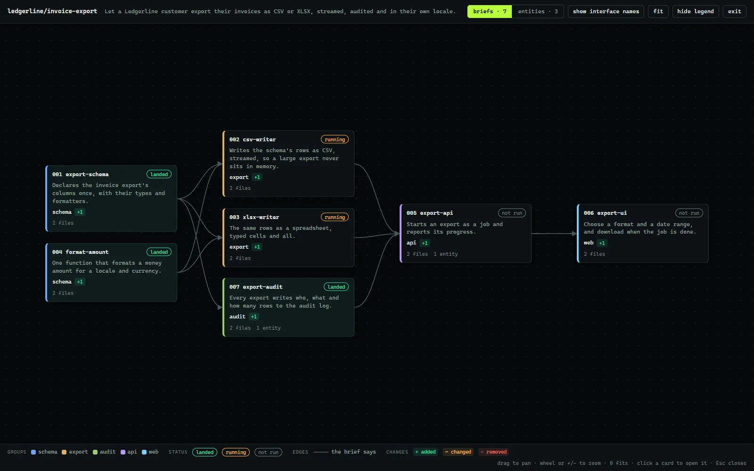Click the running status pill in legend
The width and height of the screenshot is (754, 471).
click(236, 452)
